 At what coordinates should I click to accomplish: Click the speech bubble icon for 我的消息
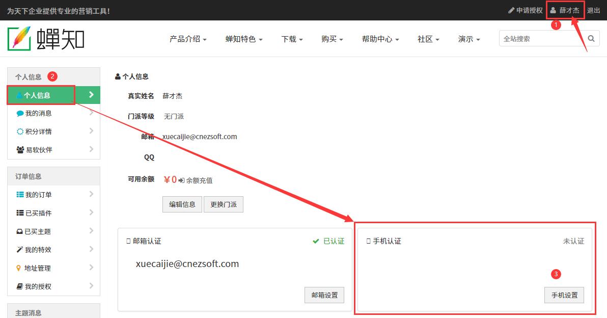coord(20,114)
